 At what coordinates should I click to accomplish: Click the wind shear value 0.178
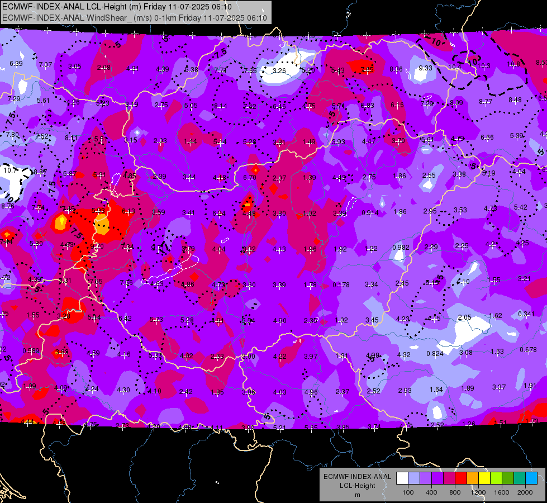pos(341,285)
